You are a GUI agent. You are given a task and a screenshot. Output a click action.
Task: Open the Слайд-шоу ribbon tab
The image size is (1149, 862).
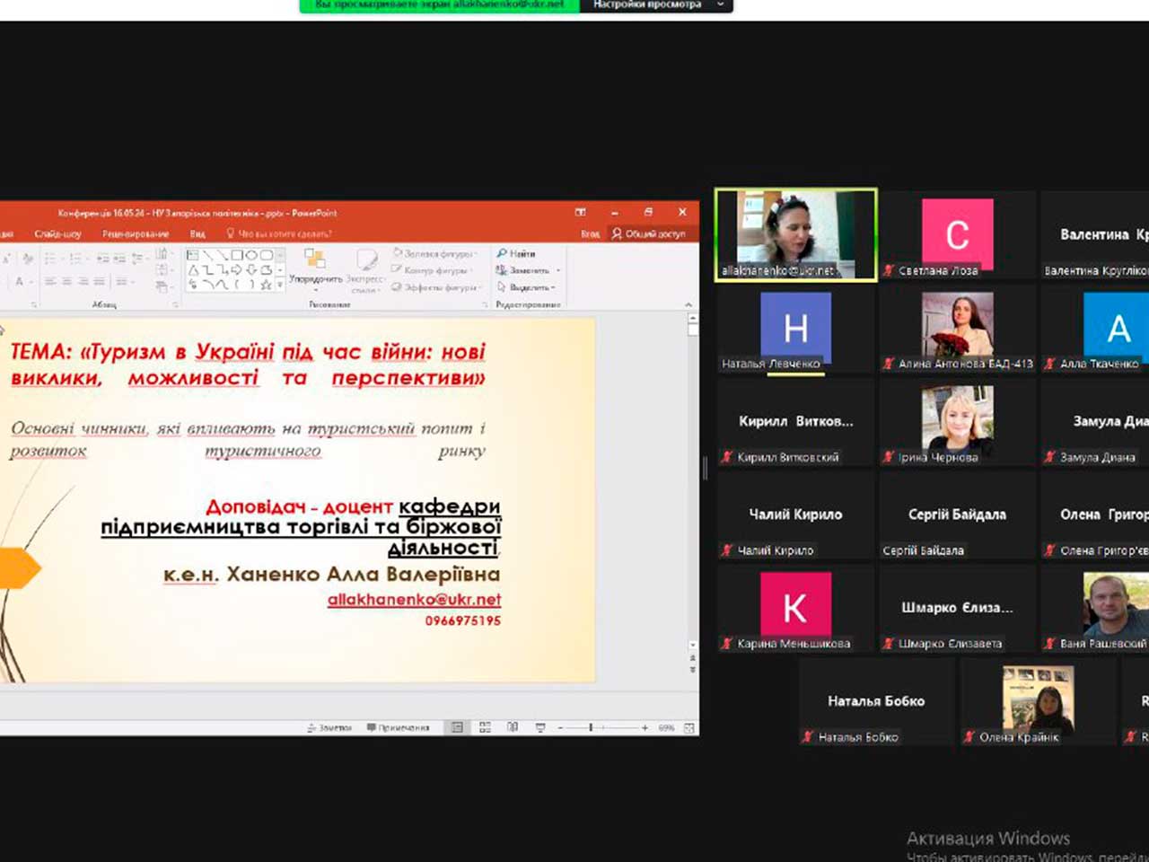57,233
